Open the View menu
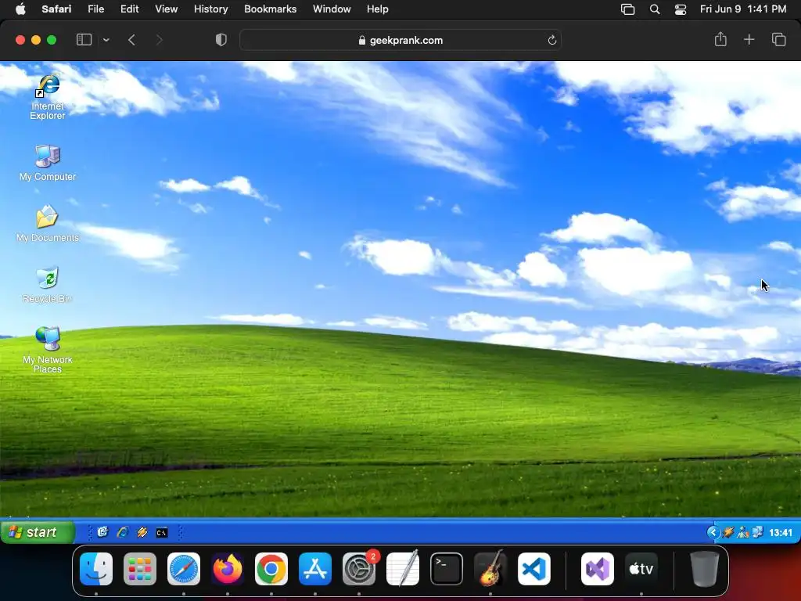The height and width of the screenshot is (601, 801). 166,9
